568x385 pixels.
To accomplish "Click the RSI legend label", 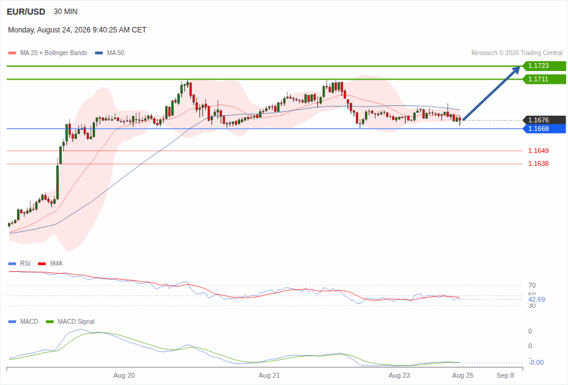I will (25, 264).
